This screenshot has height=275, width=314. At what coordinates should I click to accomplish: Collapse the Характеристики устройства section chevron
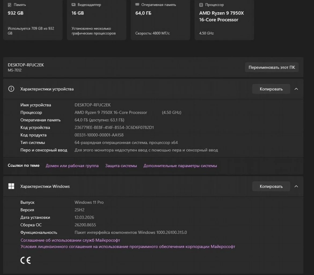tap(296, 89)
